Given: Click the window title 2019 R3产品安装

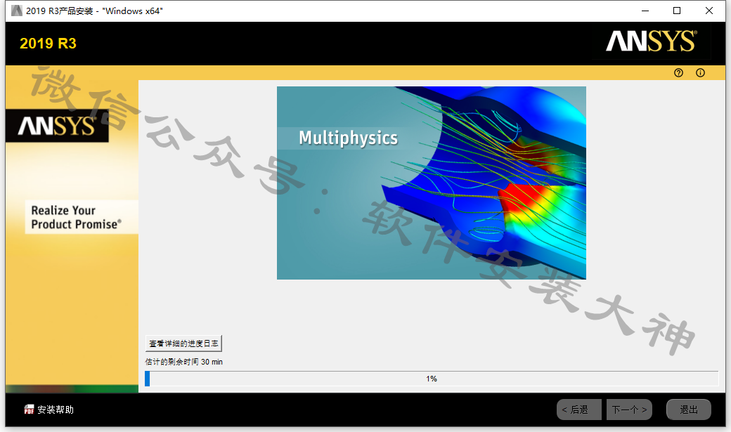Looking at the screenshot, I should tap(94, 11).
